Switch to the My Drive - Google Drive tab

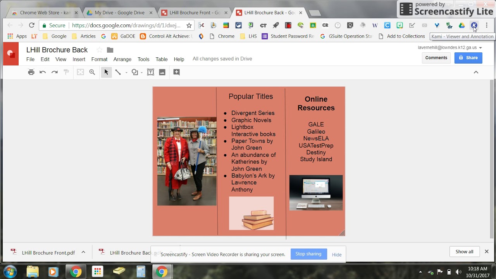pyautogui.click(x=119, y=13)
